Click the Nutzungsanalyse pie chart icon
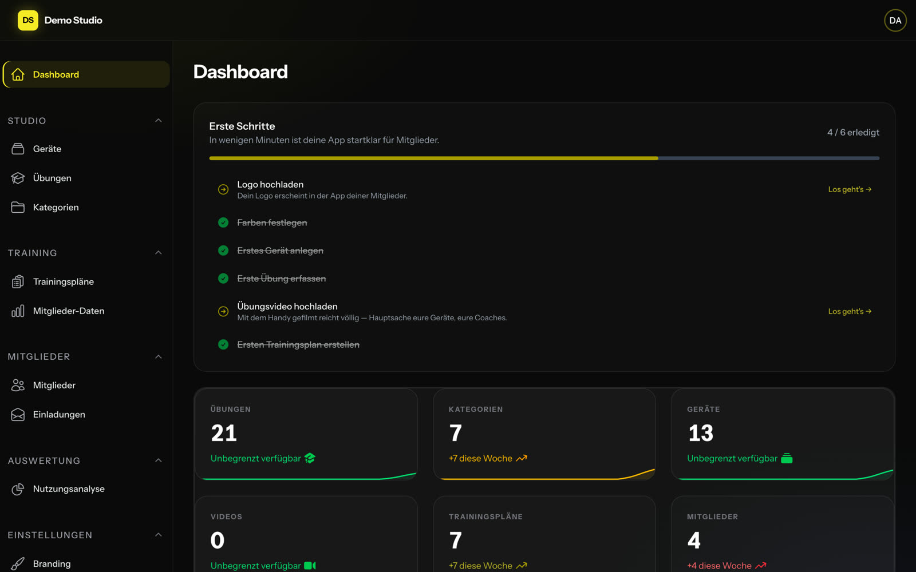Viewport: 916px width, 572px height. 18,489
